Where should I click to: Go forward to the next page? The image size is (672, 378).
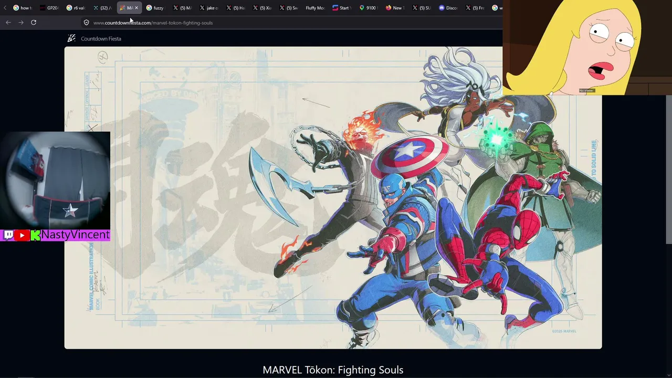21,23
